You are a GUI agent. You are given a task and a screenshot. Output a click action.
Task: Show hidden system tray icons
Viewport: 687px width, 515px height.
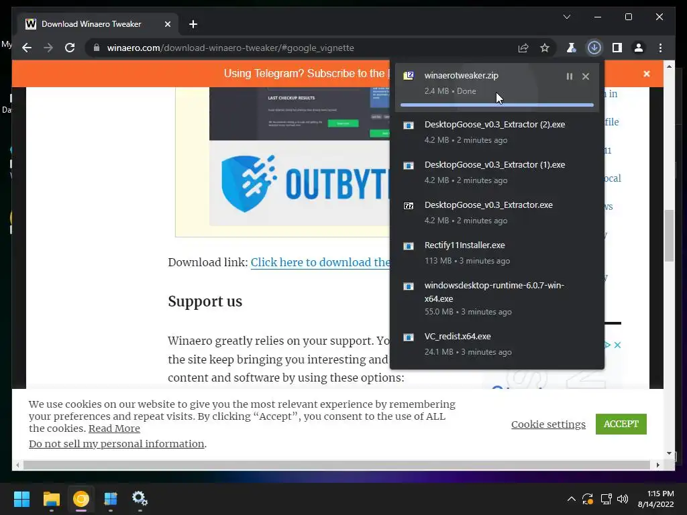coord(572,499)
